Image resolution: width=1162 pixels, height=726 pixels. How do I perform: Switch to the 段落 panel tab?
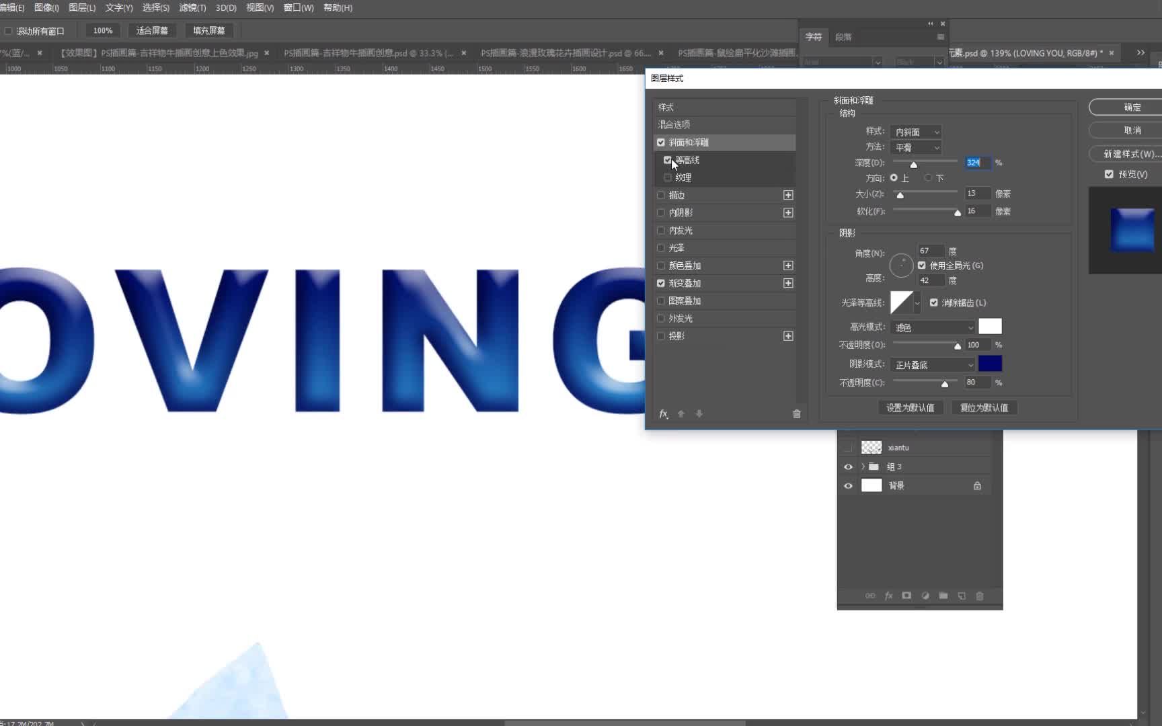pyautogui.click(x=843, y=37)
